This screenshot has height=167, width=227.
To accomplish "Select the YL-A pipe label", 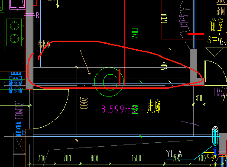I will coord(174,154).
